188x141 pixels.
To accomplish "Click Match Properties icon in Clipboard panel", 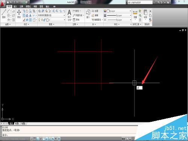I will tap(150, 20).
